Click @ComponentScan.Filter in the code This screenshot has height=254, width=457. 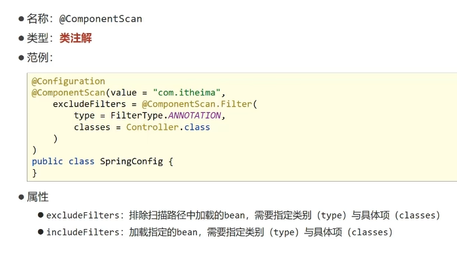point(197,104)
